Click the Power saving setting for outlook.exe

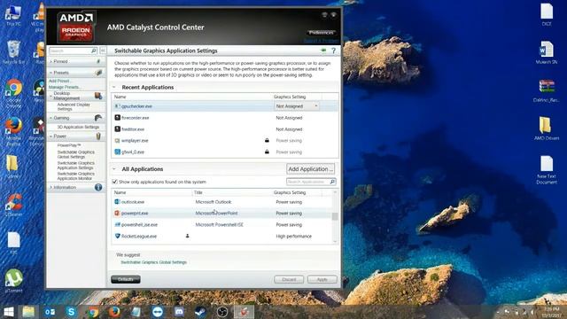click(289, 202)
